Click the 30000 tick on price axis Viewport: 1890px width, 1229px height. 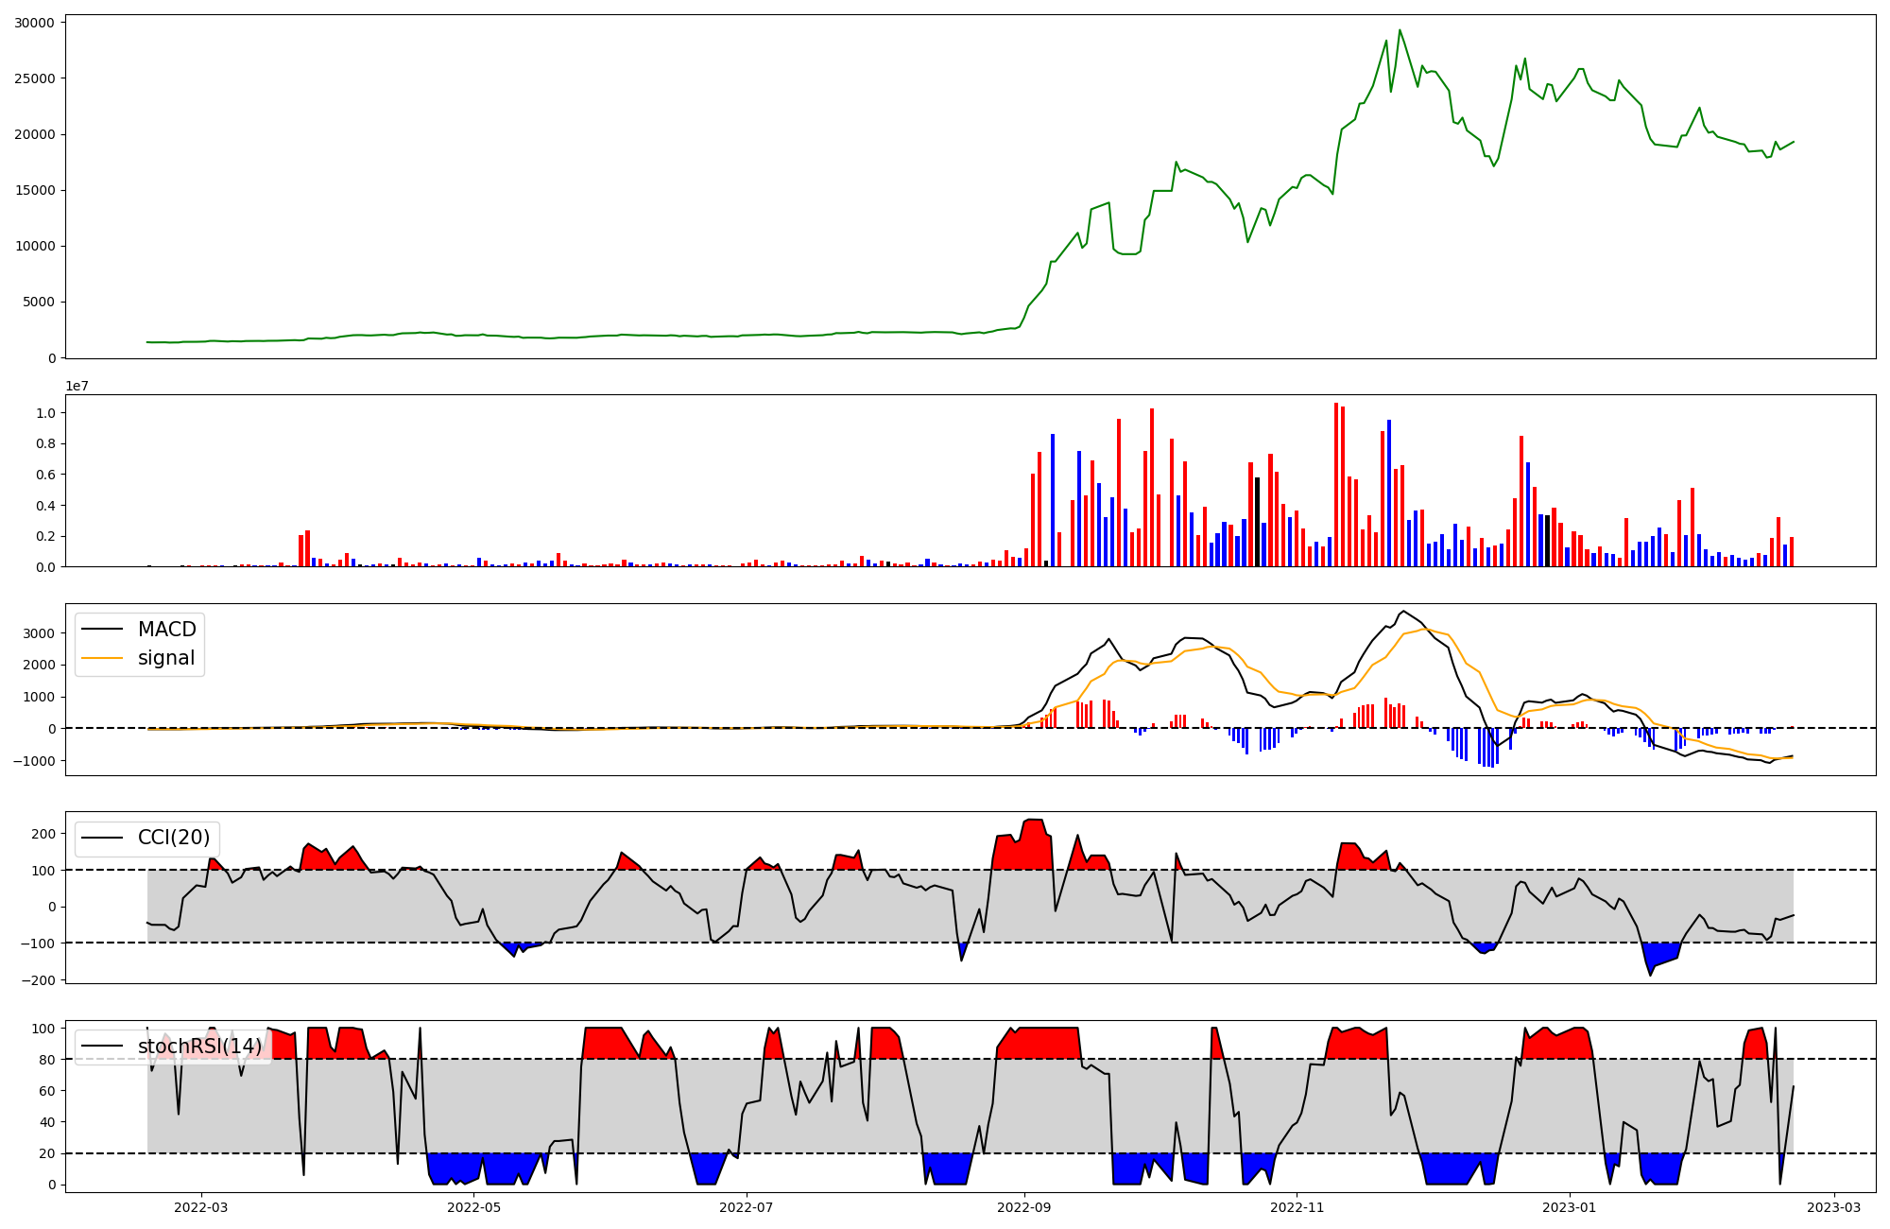coord(34,22)
